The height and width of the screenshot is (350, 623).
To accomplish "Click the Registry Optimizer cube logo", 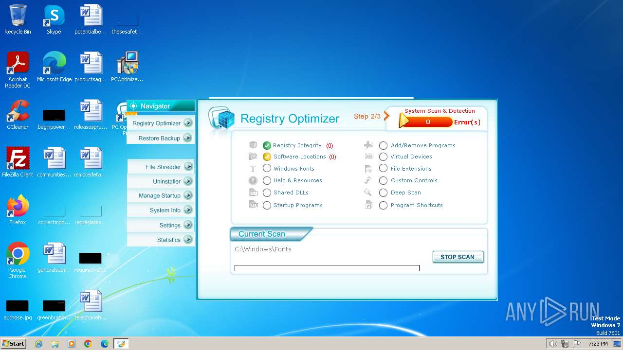I will [x=222, y=119].
